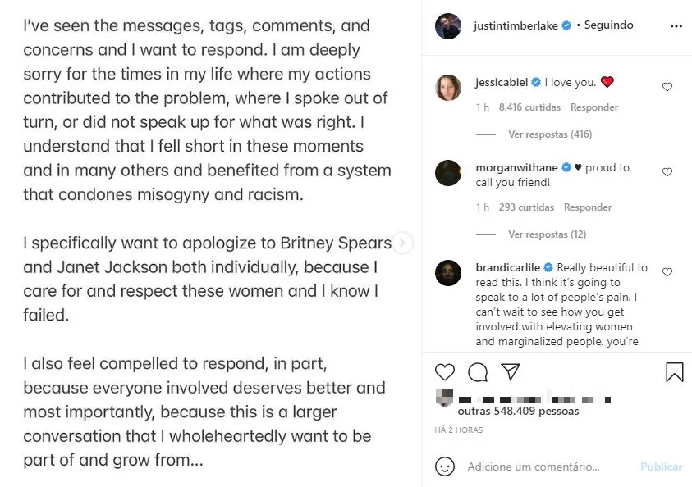The image size is (692, 487).
Task: Like brandicarlile's comment with the small heart
Action: (667, 272)
